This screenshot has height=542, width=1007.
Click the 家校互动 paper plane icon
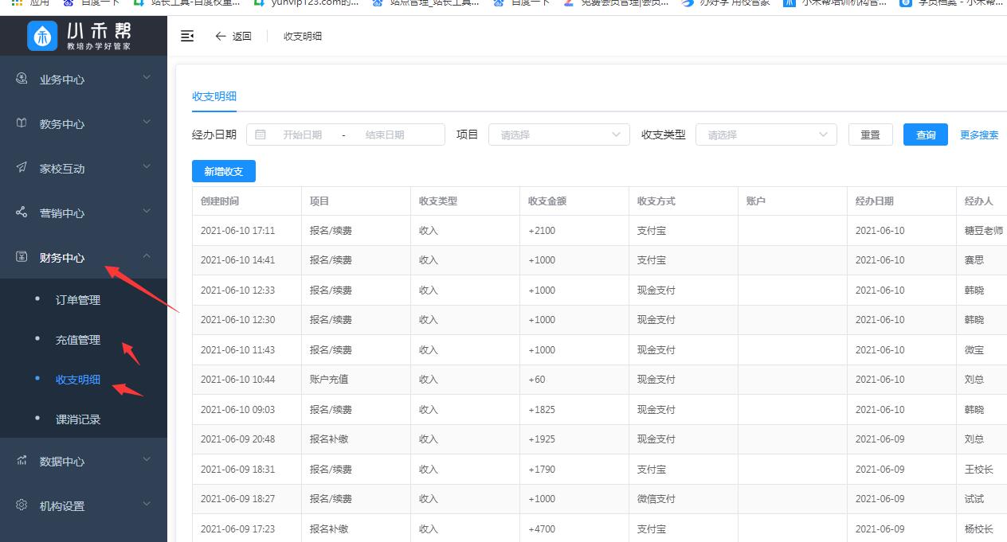coord(22,168)
